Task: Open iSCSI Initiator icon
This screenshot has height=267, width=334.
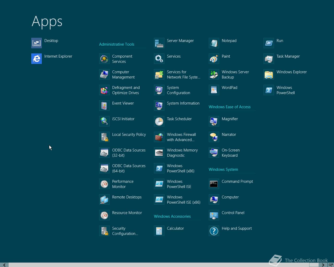Action: (x=104, y=121)
